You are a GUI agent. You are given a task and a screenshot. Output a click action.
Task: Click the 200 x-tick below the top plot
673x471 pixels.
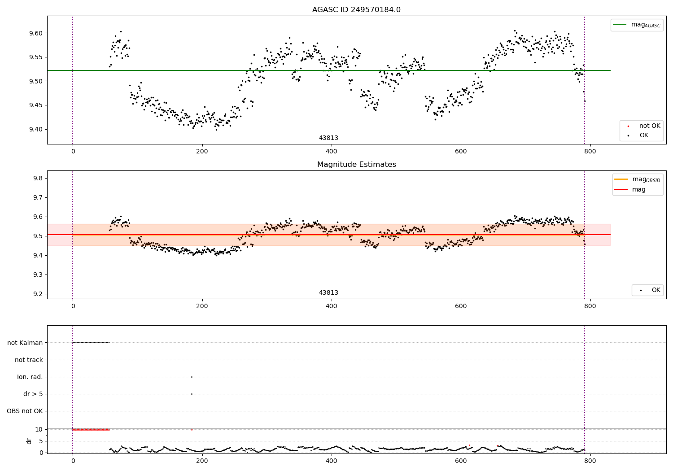point(202,151)
